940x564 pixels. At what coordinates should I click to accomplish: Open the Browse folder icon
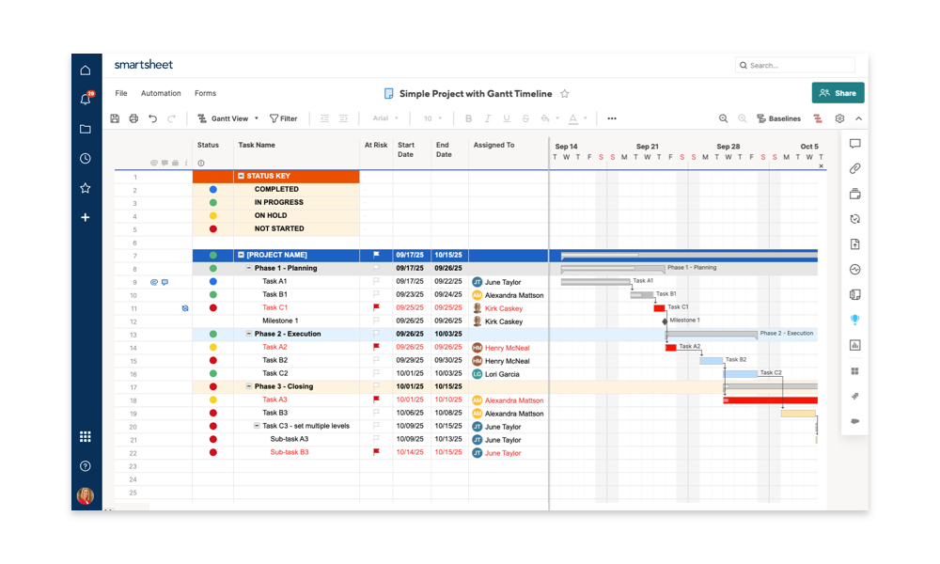[x=86, y=129]
